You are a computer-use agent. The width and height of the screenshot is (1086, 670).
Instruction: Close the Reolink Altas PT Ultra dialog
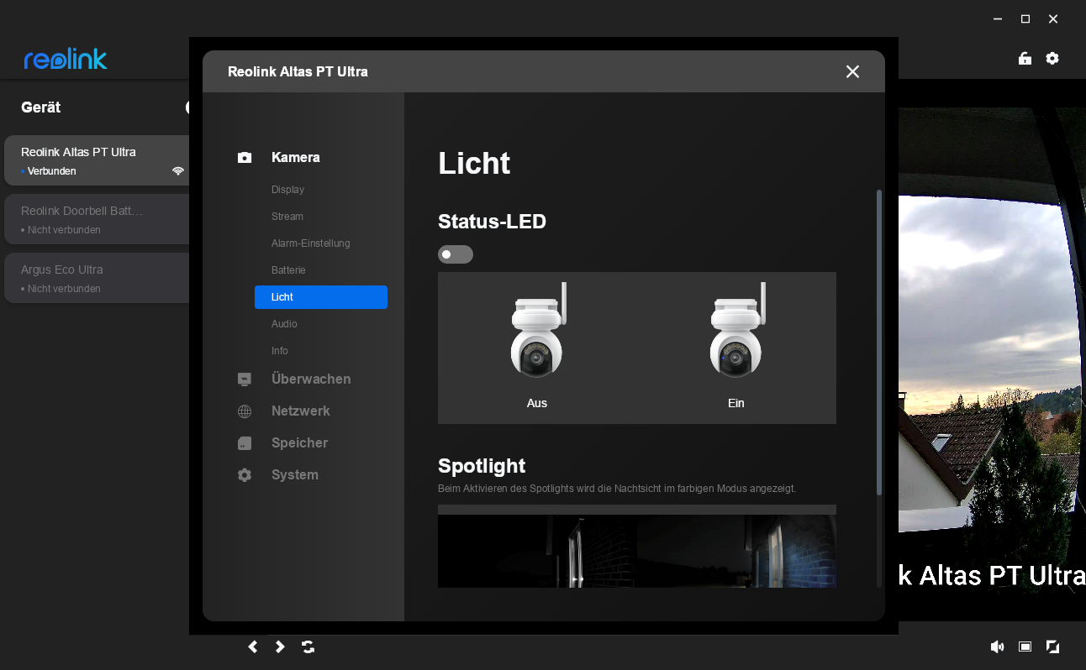point(852,72)
